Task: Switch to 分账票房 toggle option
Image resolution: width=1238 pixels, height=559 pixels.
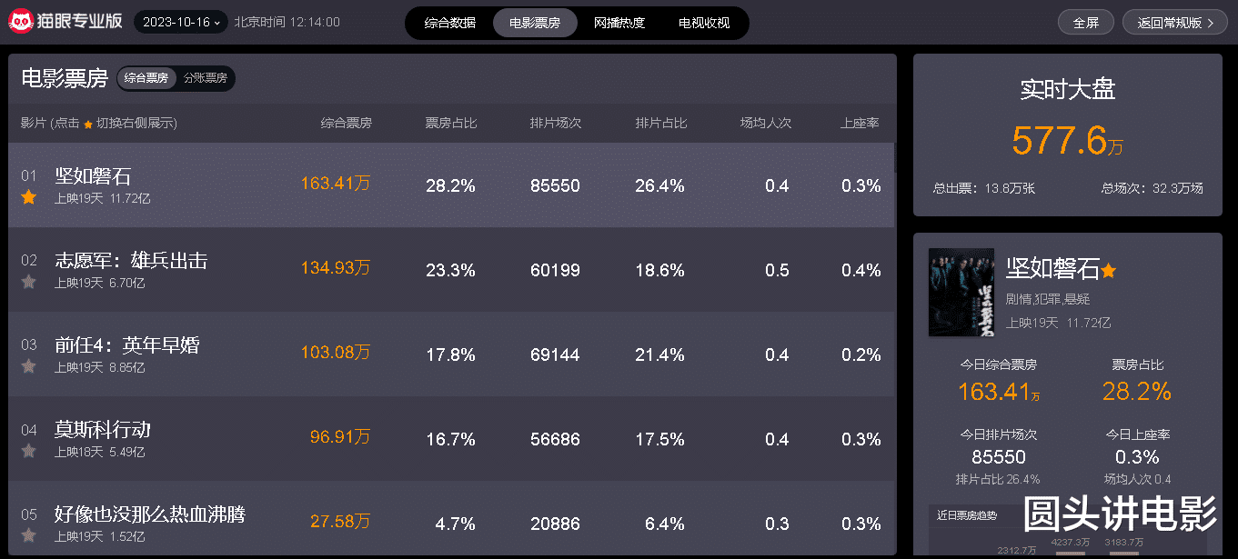Action: 205,79
